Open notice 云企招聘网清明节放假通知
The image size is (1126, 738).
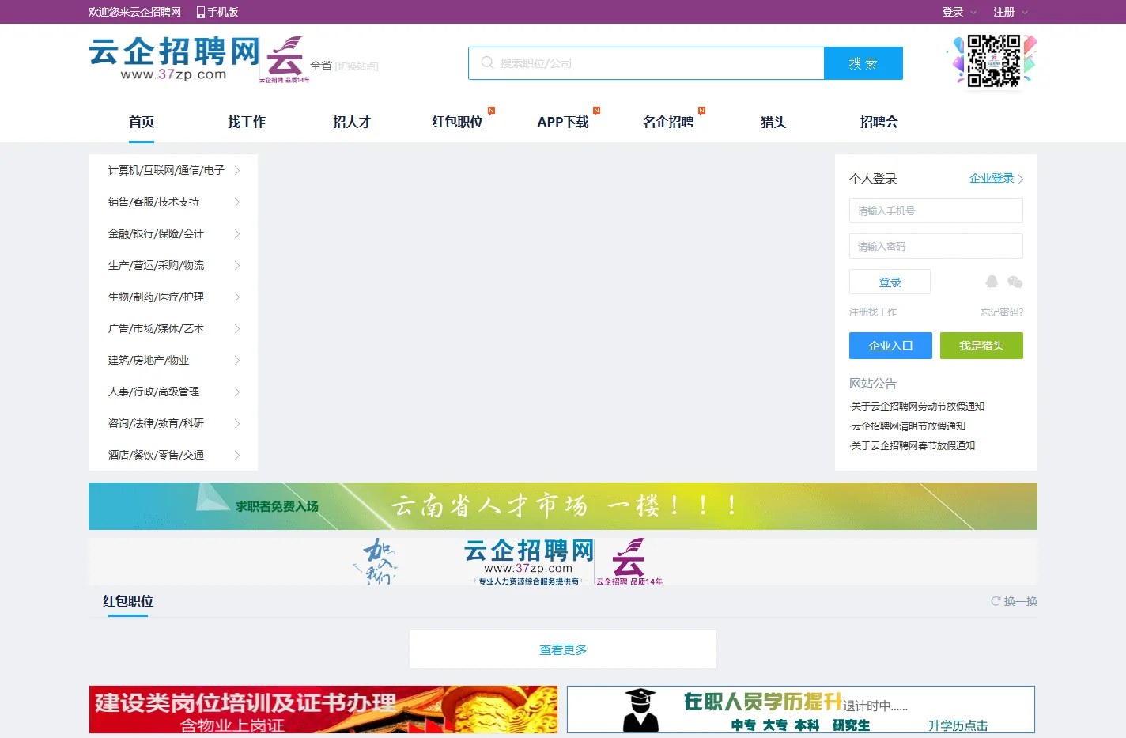[x=908, y=426]
